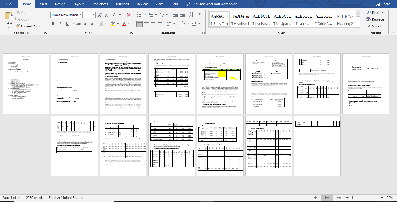Toggle italic formatting
Screen dimensions: 397x202
point(60,24)
